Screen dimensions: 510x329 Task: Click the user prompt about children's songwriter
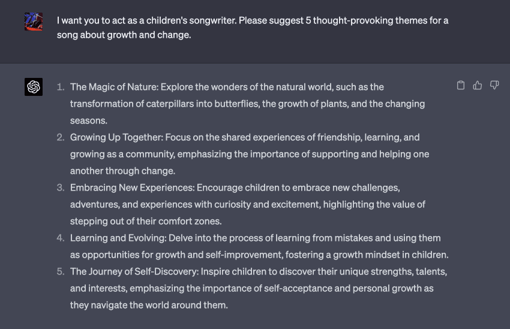(x=253, y=28)
